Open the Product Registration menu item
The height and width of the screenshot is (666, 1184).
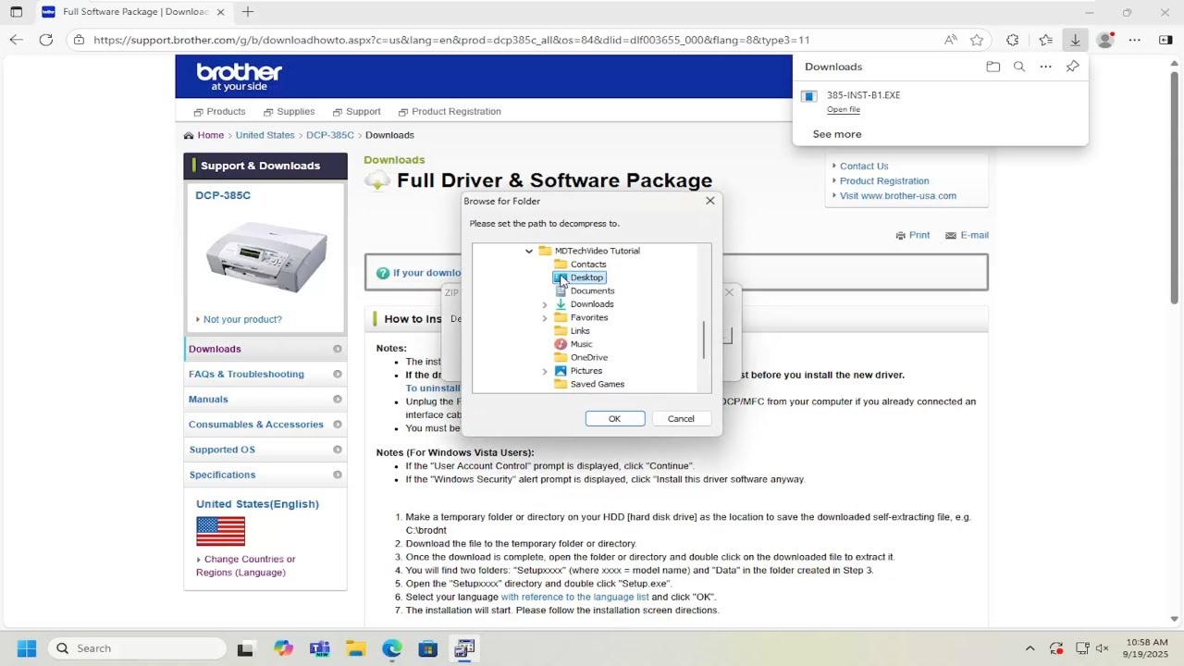click(450, 111)
